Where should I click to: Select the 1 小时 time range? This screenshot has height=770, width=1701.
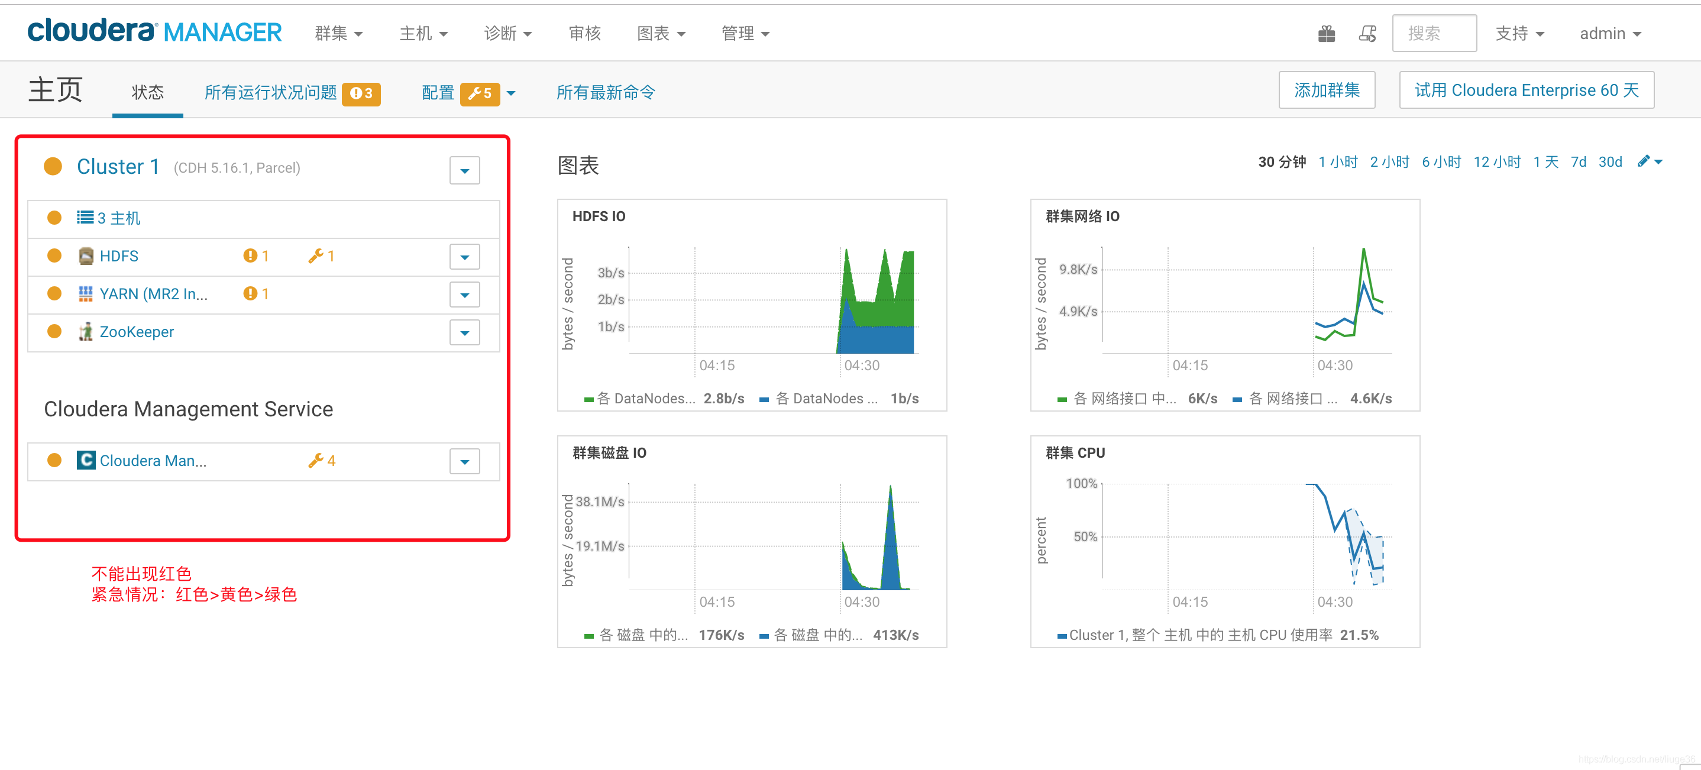click(1338, 162)
